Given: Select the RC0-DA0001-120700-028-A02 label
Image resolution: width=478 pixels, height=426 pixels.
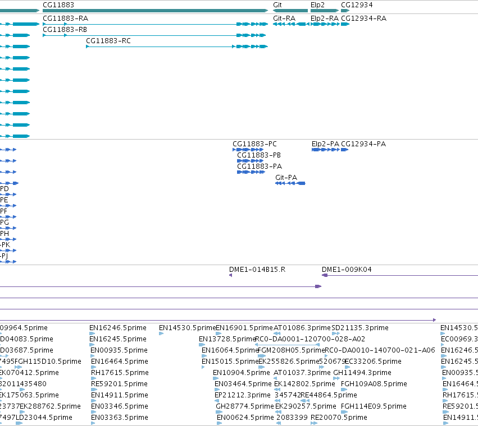Looking at the screenshot, I should tap(310, 339).
